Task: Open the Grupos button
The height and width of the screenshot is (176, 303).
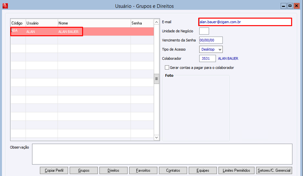Action: click(84, 170)
